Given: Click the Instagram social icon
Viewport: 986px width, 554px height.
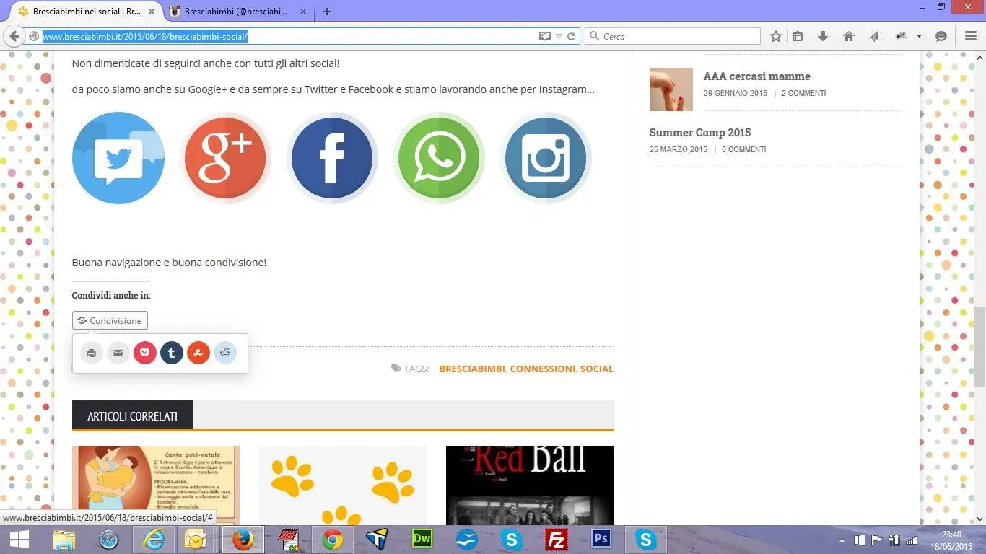Looking at the screenshot, I should 546,158.
